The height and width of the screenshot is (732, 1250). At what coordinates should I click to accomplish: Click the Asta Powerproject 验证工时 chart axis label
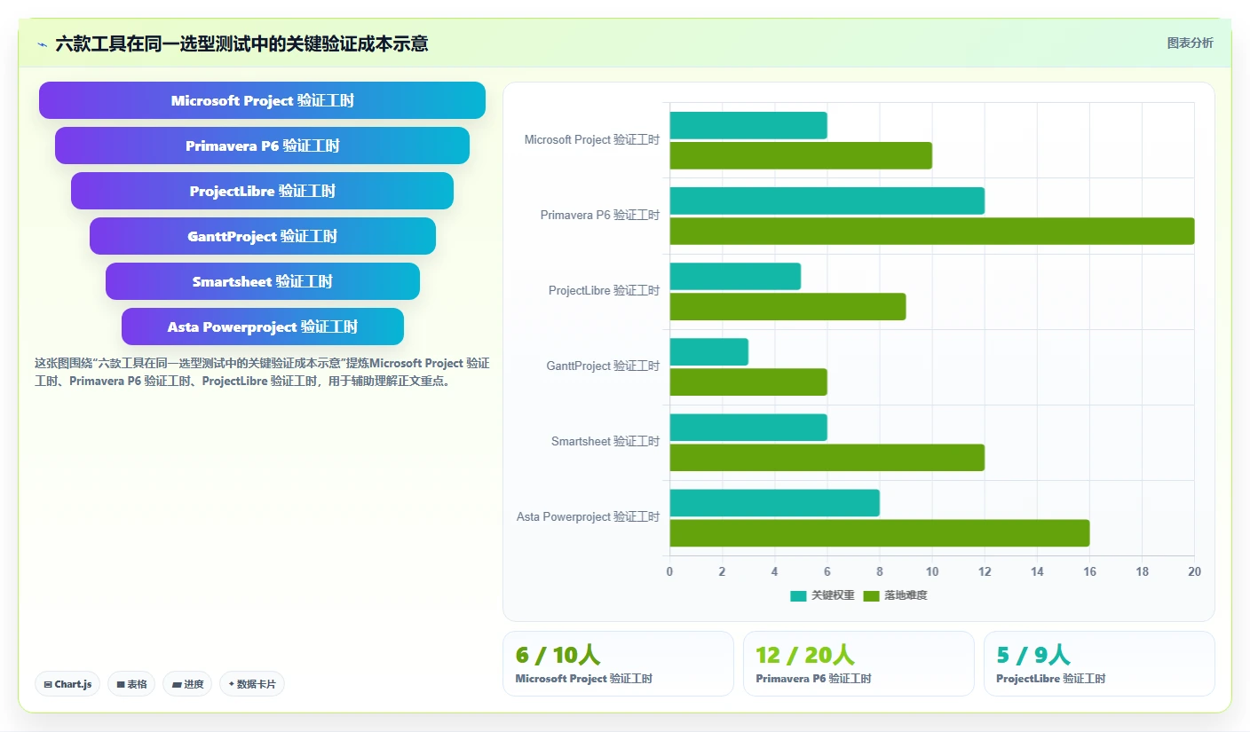point(589,516)
